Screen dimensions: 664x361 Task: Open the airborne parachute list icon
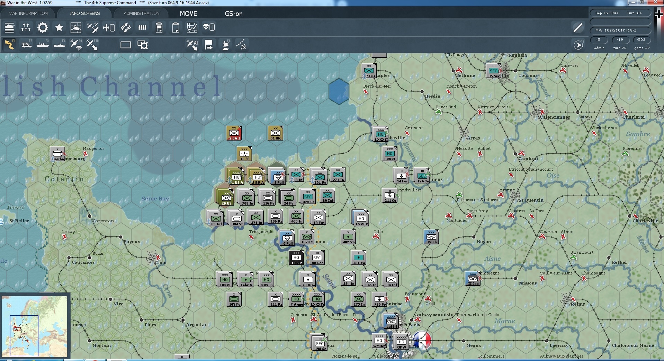[209, 27]
